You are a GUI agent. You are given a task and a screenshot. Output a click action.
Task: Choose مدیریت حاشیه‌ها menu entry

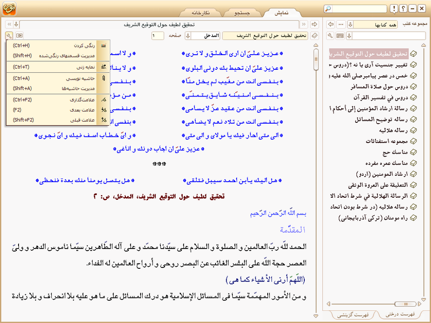pyautogui.click(x=58, y=88)
